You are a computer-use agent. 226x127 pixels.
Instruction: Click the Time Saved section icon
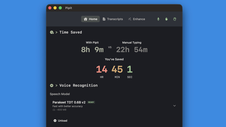[x=52, y=32]
